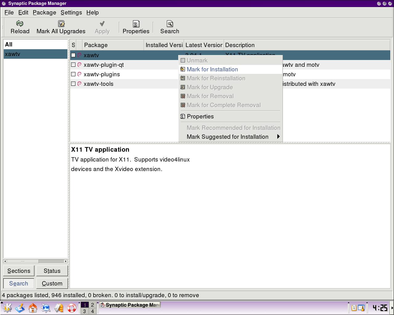The width and height of the screenshot is (394, 315).
Task: Click the Reload toolbar icon
Action: tap(20, 24)
